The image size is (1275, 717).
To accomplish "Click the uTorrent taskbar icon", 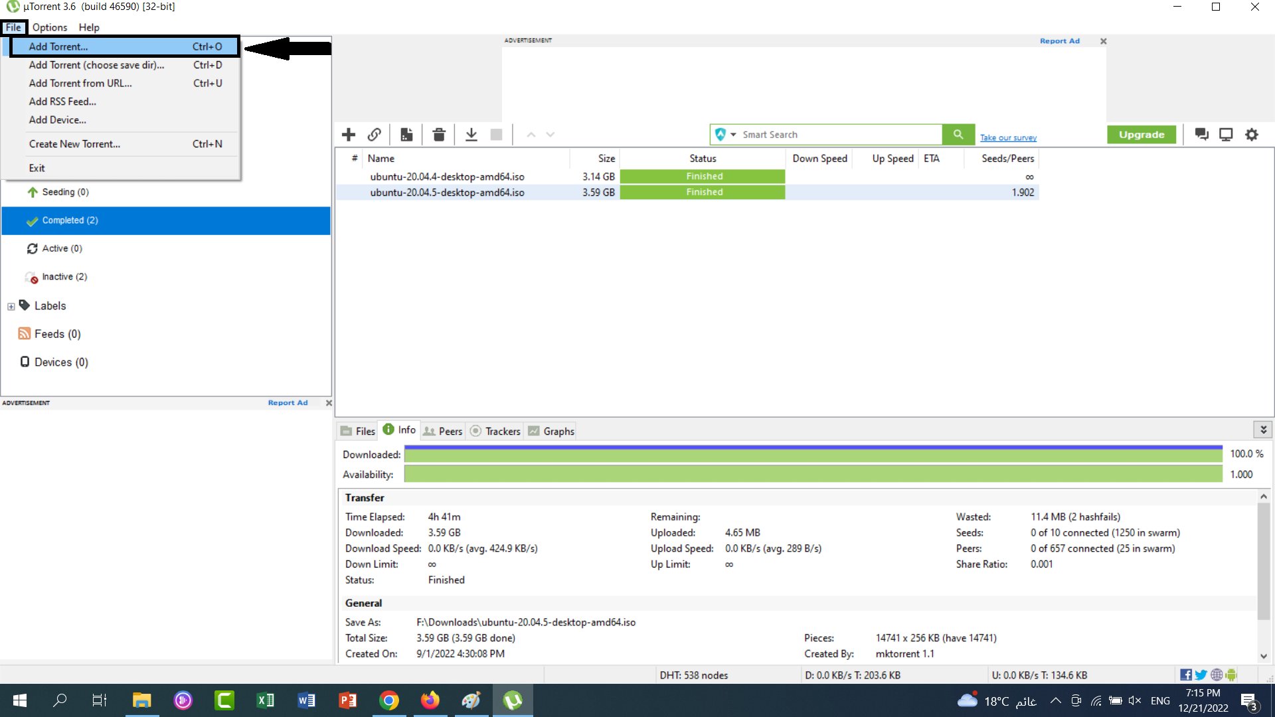I will (513, 700).
